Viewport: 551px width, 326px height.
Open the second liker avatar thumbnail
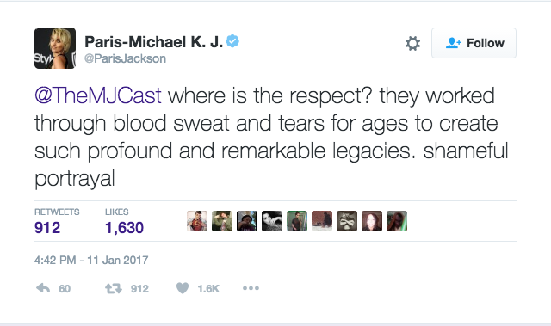pos(222,221)
